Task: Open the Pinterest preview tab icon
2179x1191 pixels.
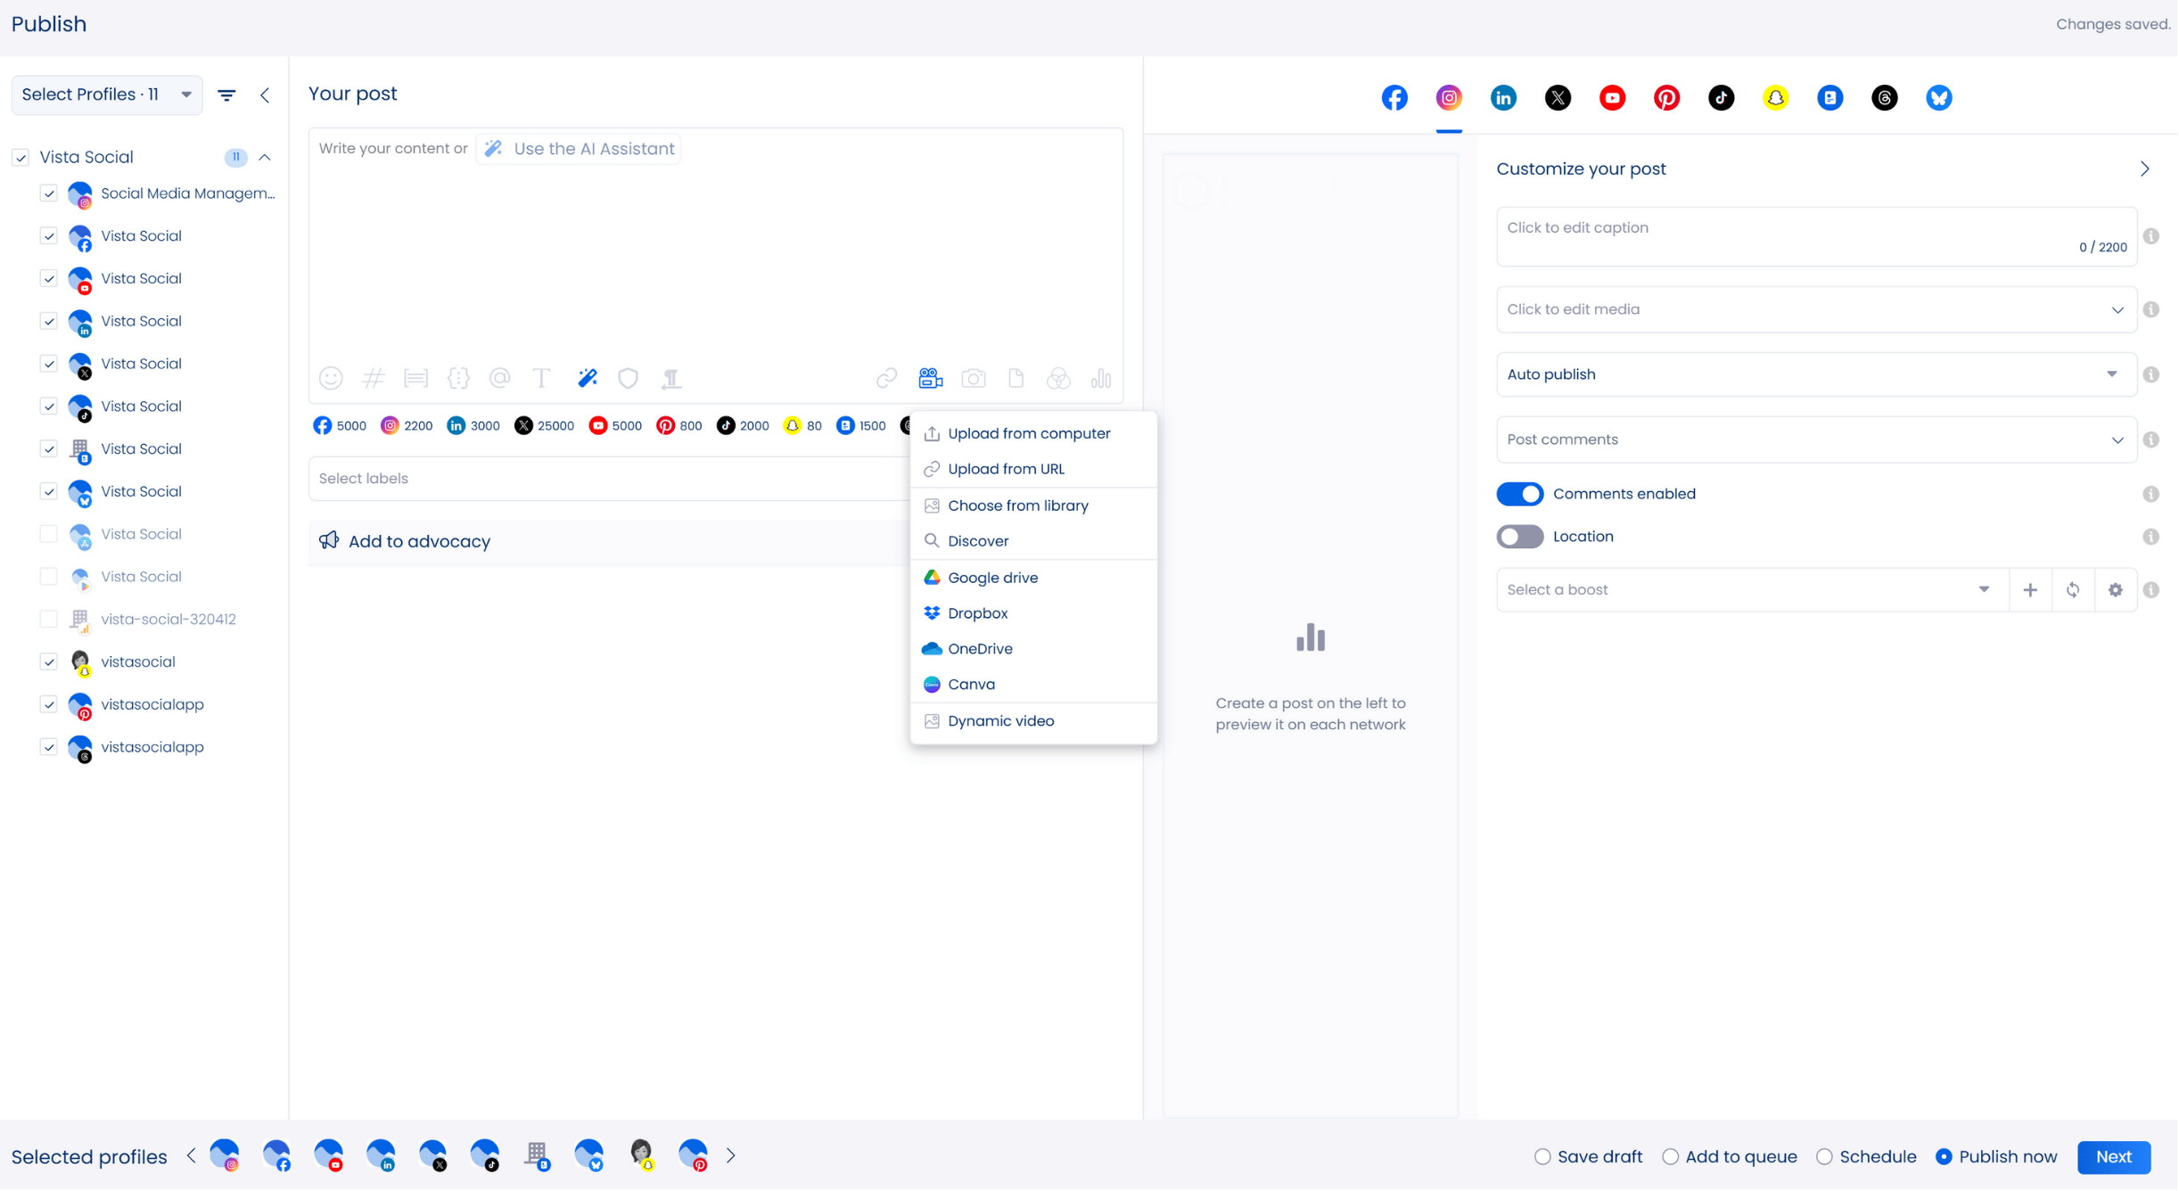Action: pos(1666,98)
